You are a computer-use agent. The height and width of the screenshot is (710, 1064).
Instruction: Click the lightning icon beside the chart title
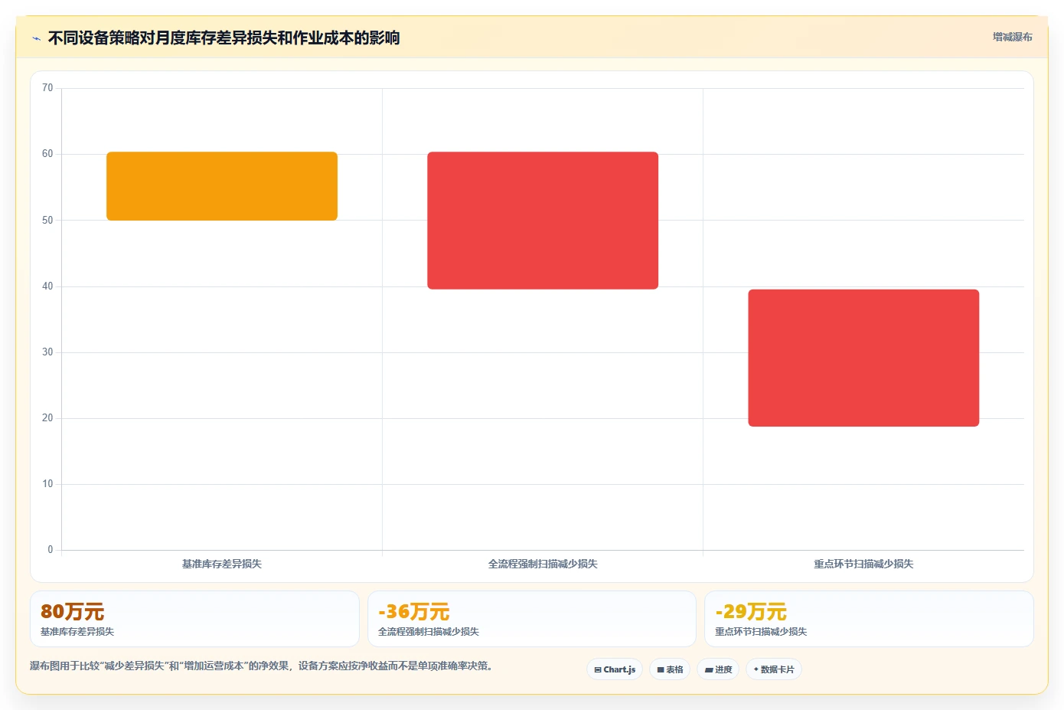(x=36, y=38)
